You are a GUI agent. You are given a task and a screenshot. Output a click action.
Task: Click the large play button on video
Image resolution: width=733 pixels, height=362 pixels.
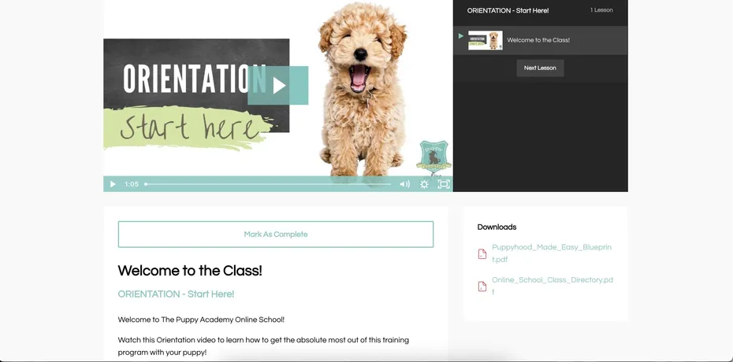click(x=278, y=85)
